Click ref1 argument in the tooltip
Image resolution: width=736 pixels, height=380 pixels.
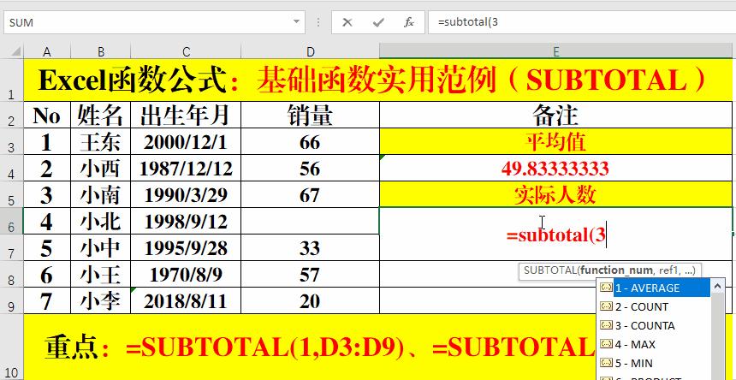[669, 270]
